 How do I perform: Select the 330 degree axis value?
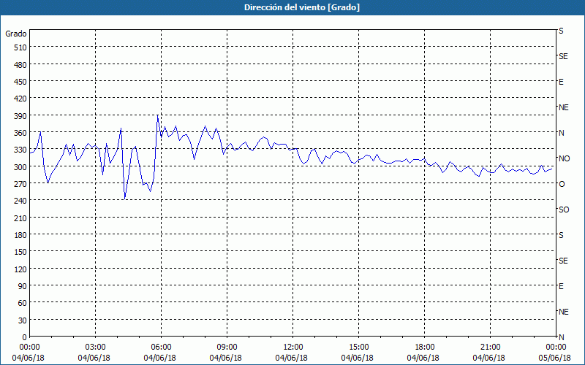(21, 150)
